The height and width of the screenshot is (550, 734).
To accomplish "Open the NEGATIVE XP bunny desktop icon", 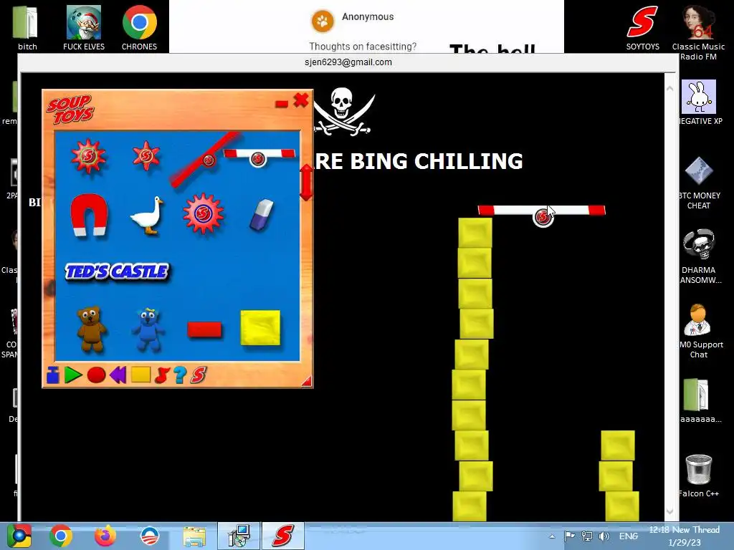I will click(698, 102).
